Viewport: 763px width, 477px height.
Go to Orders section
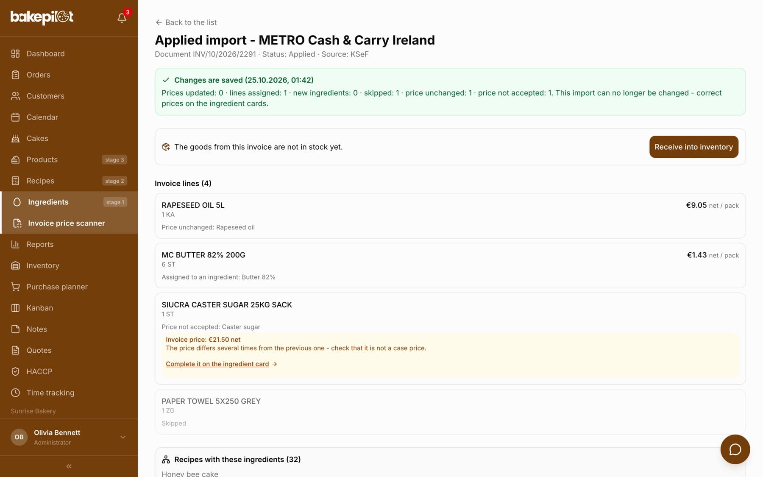tap(69, 75)
